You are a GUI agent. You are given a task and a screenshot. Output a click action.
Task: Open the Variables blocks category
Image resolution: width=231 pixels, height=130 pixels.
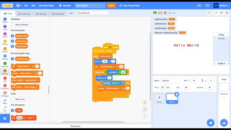click(x=5, y=72)
